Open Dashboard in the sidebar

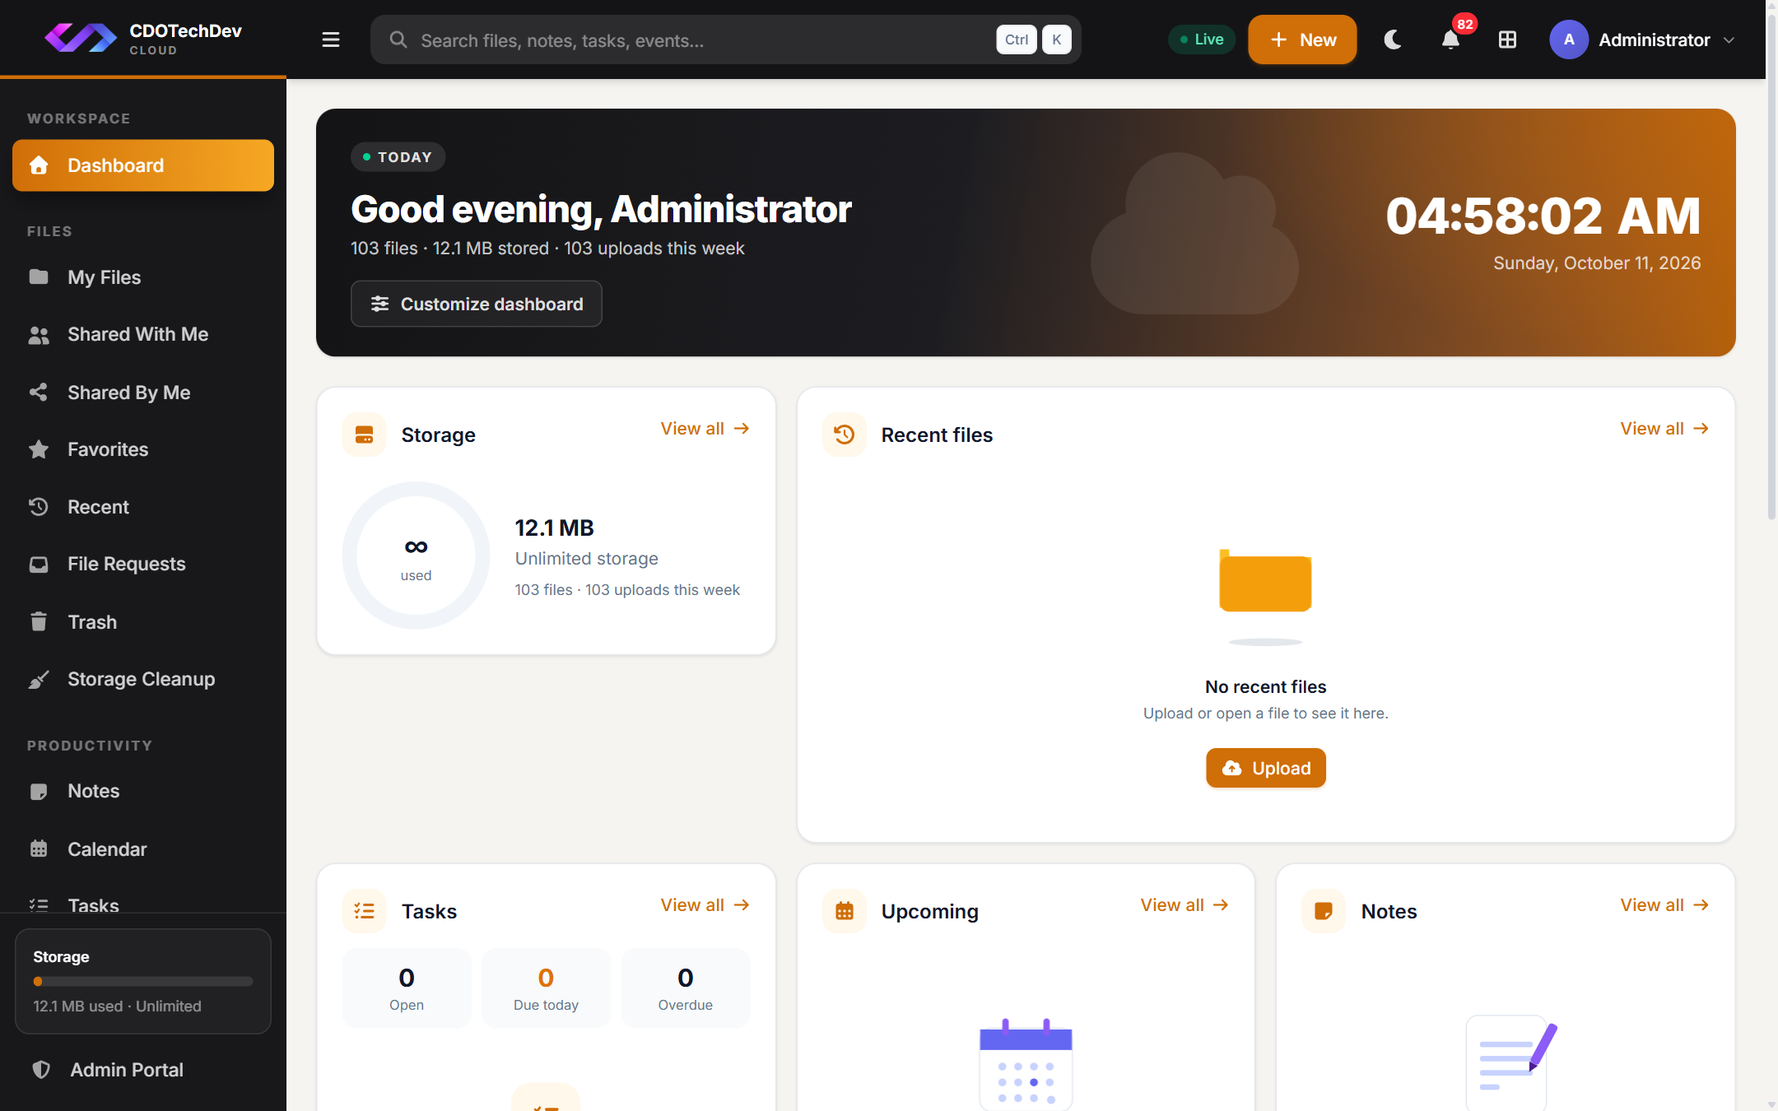143,165
